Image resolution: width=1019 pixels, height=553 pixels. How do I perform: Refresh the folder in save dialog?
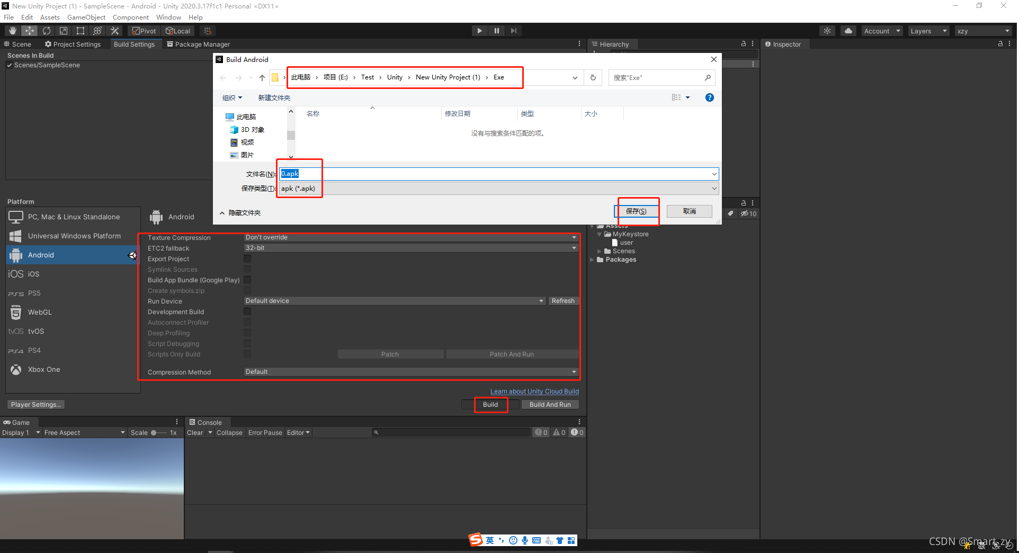[593, 77]
